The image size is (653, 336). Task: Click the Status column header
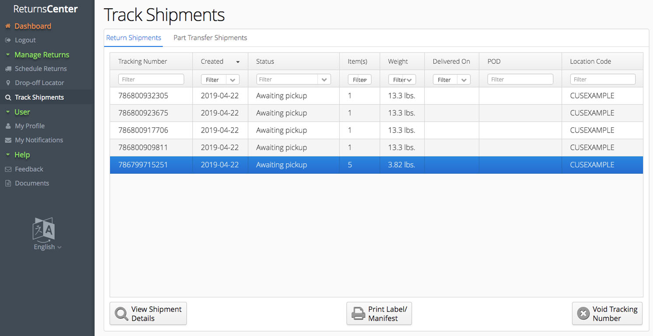pyautogui.click(x=293, y=62)
